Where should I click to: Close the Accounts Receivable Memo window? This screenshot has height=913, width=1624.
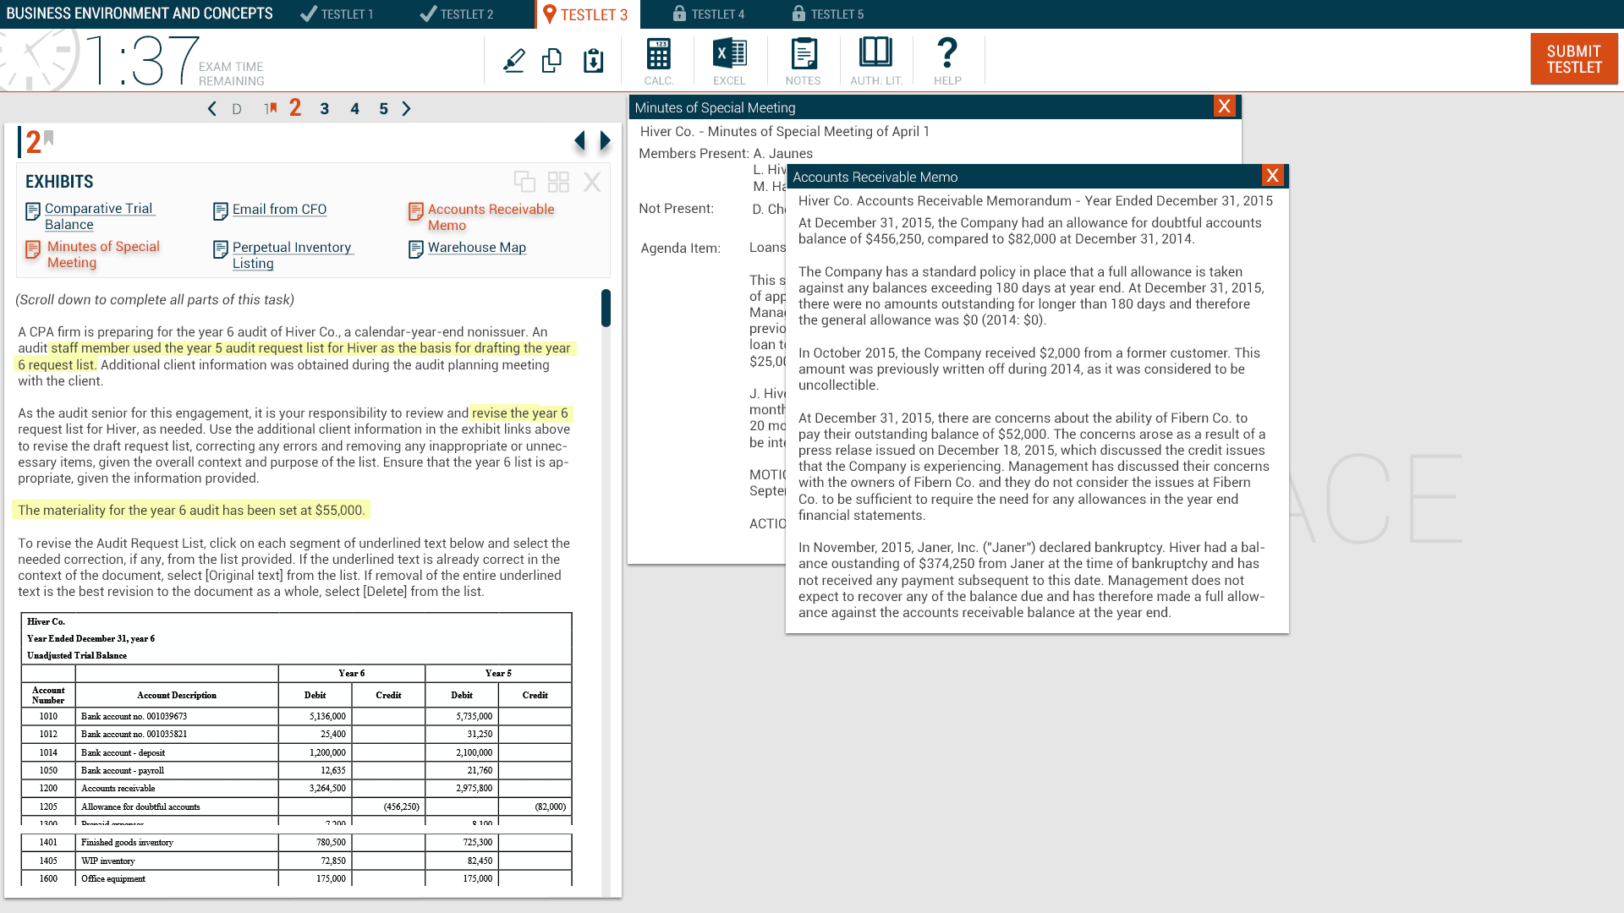tap(1272, 175)
